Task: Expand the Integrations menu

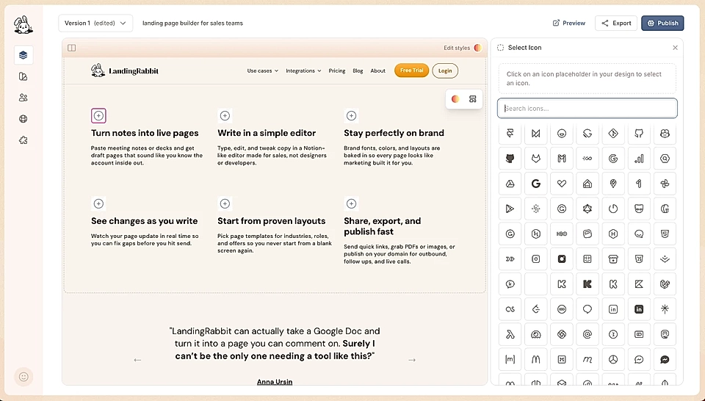Action: point(303,71)
